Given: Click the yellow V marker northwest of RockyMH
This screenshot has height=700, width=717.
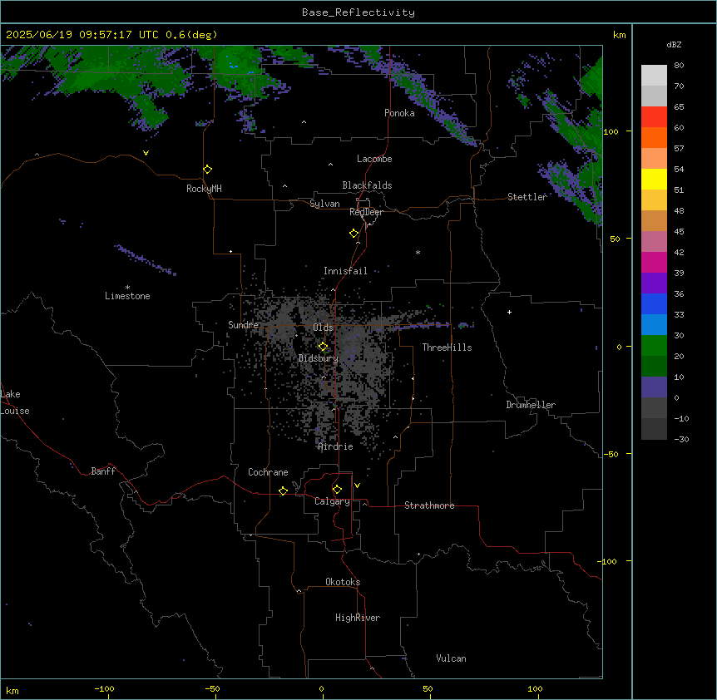Looking at the screenshot, I should point(146,153).
